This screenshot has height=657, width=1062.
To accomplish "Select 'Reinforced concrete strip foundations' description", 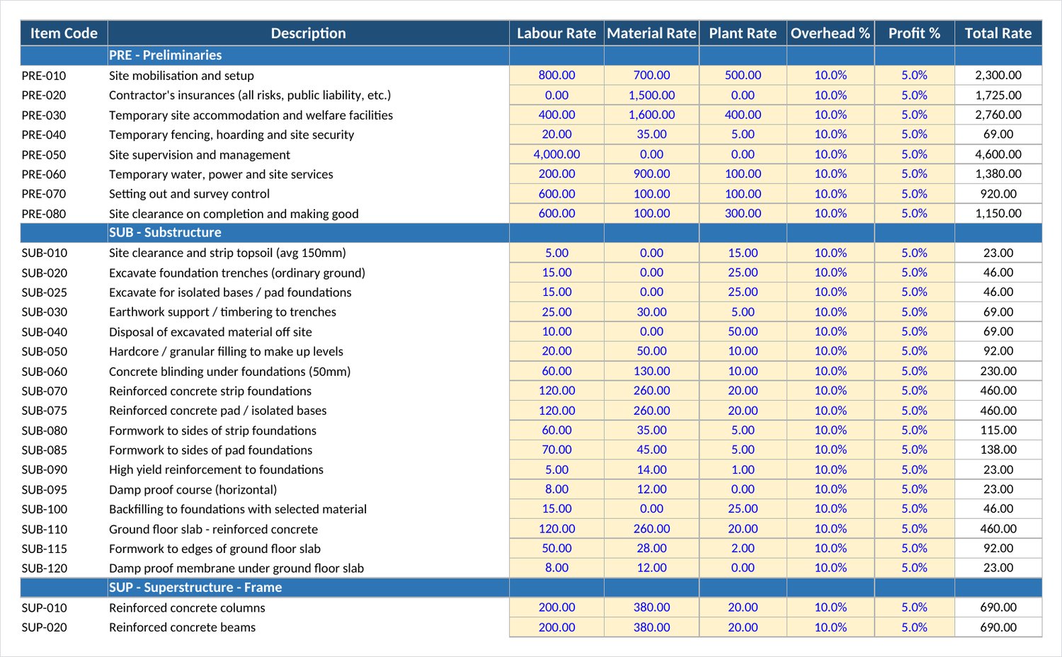I will point(210,391).
